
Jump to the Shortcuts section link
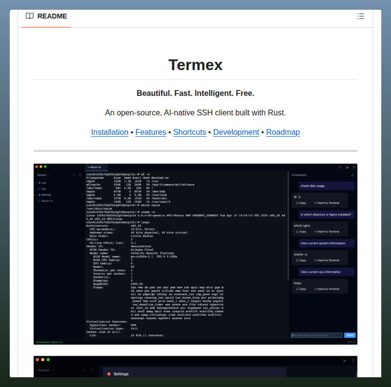pyautogui.click(x=189, y=132)
